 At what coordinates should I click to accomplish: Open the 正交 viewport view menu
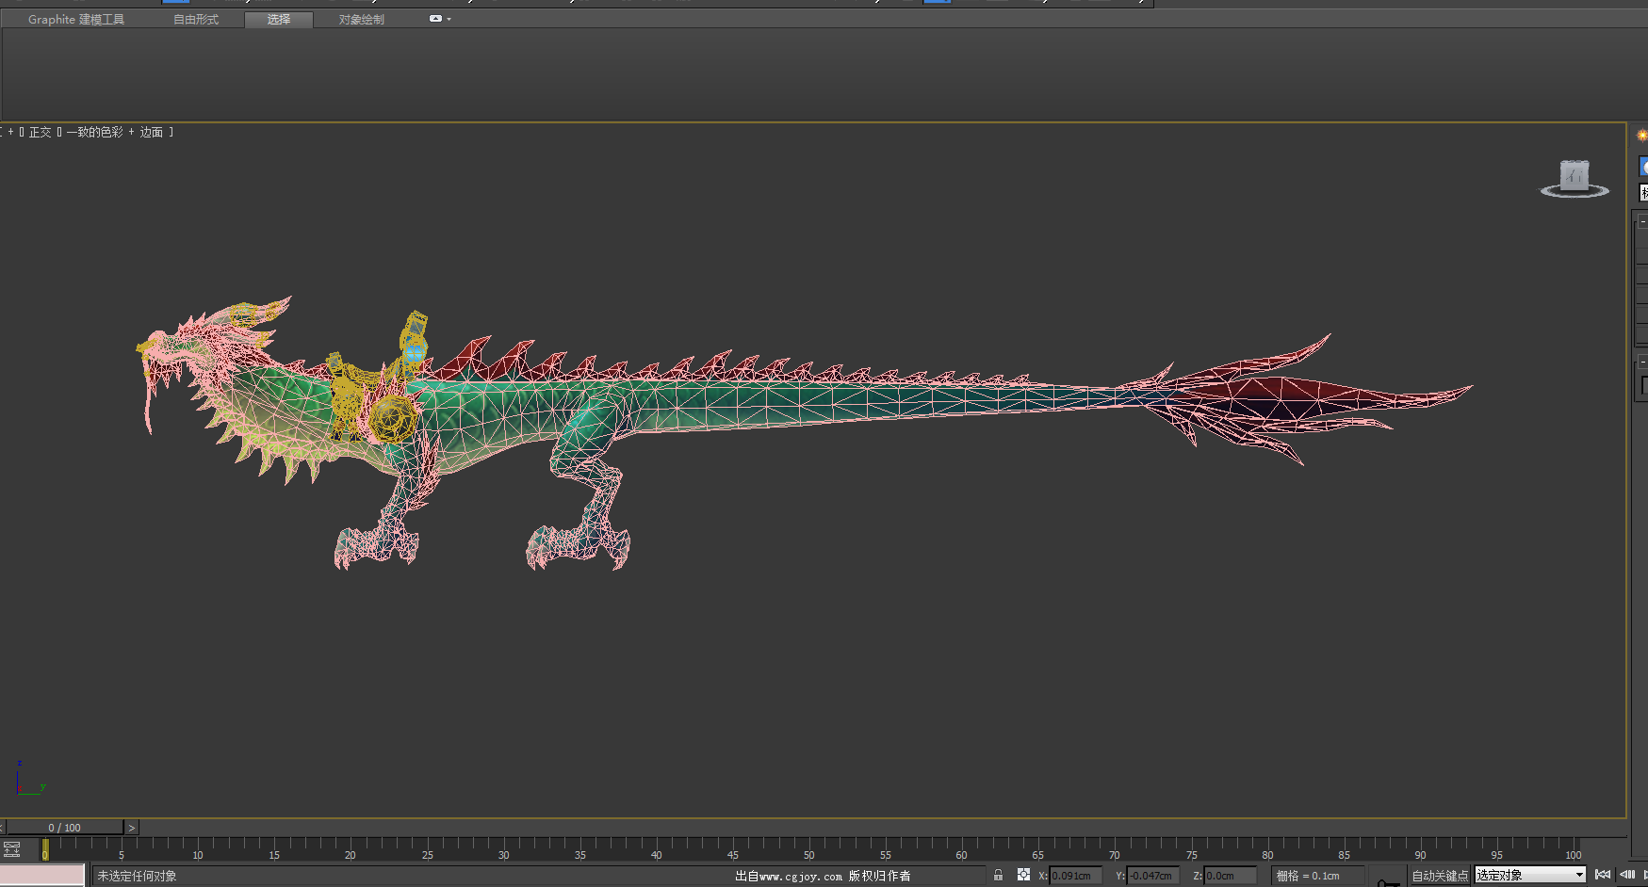click(x=40, y=133)
